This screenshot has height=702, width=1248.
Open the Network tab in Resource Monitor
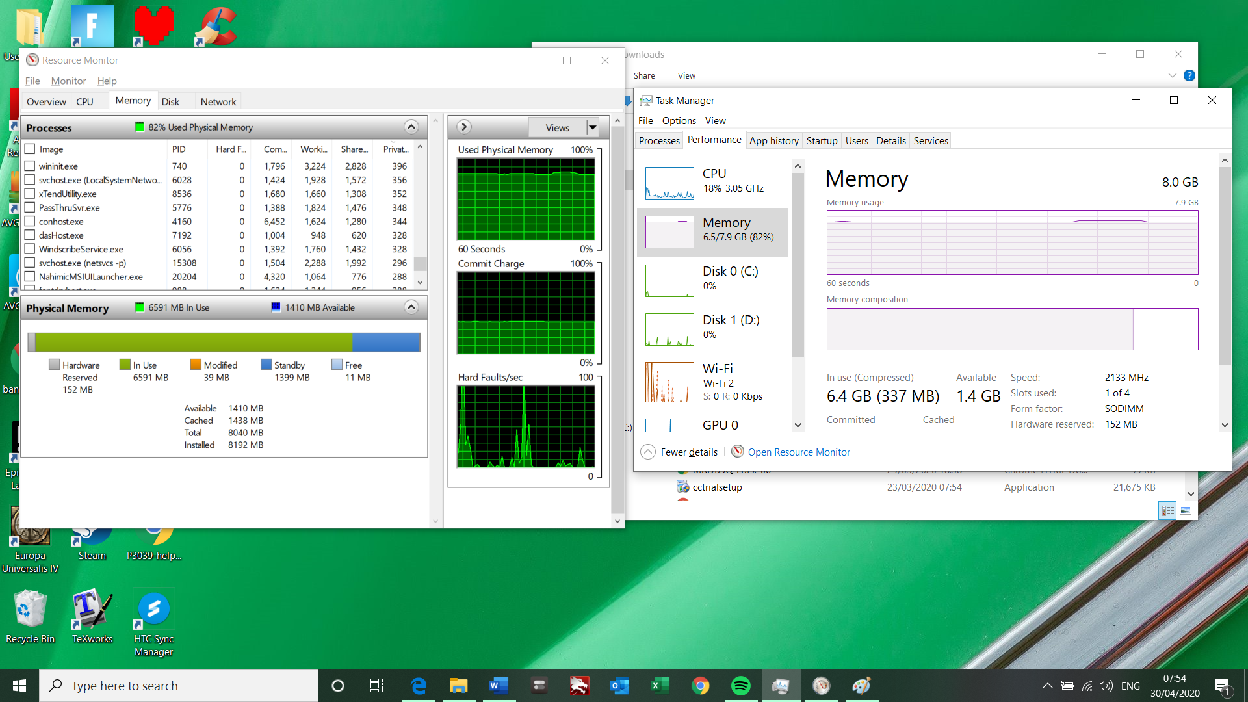(x=218, y=101)
